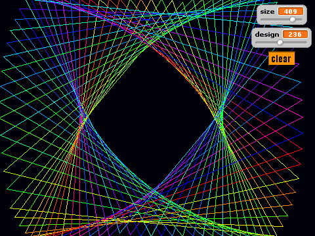Click the orange clear button

click(282, 58)
